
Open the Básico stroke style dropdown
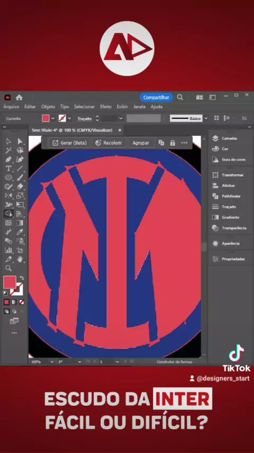click(205, 118)
